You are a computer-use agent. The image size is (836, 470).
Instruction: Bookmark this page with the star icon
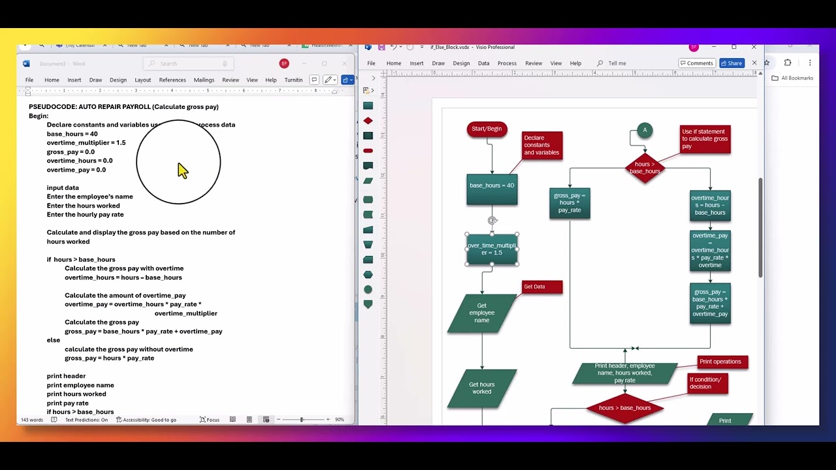tap(767, 63)
